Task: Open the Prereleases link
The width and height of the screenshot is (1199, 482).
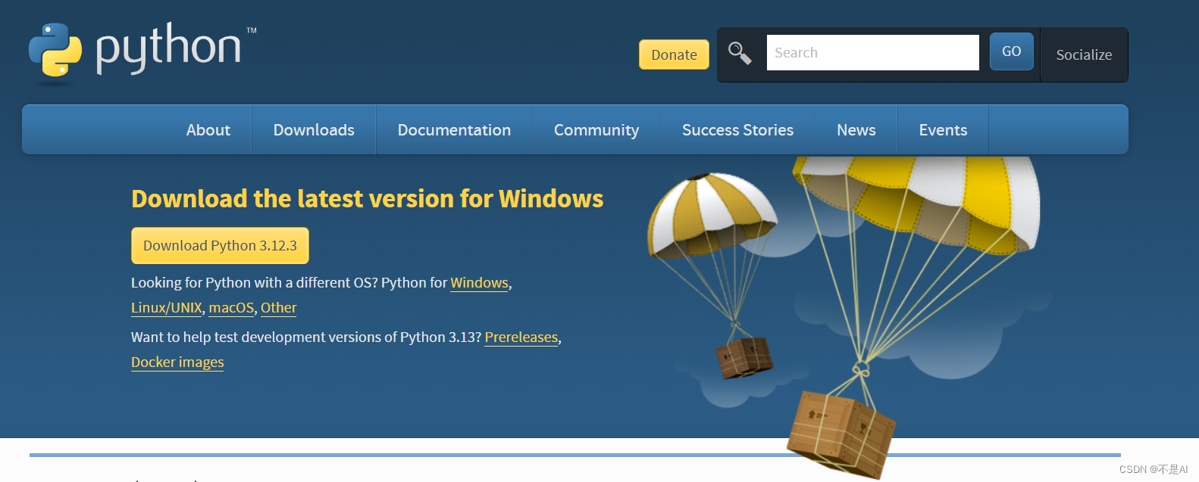Action: click(521, 337)
